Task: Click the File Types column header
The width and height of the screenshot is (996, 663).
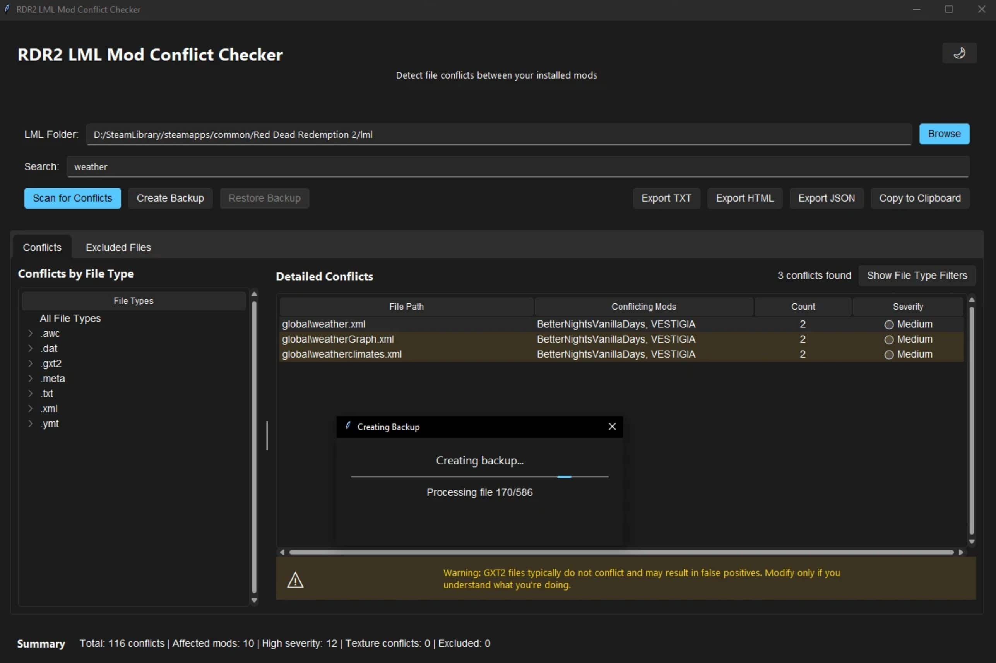Action: click(x=133, y=301)
